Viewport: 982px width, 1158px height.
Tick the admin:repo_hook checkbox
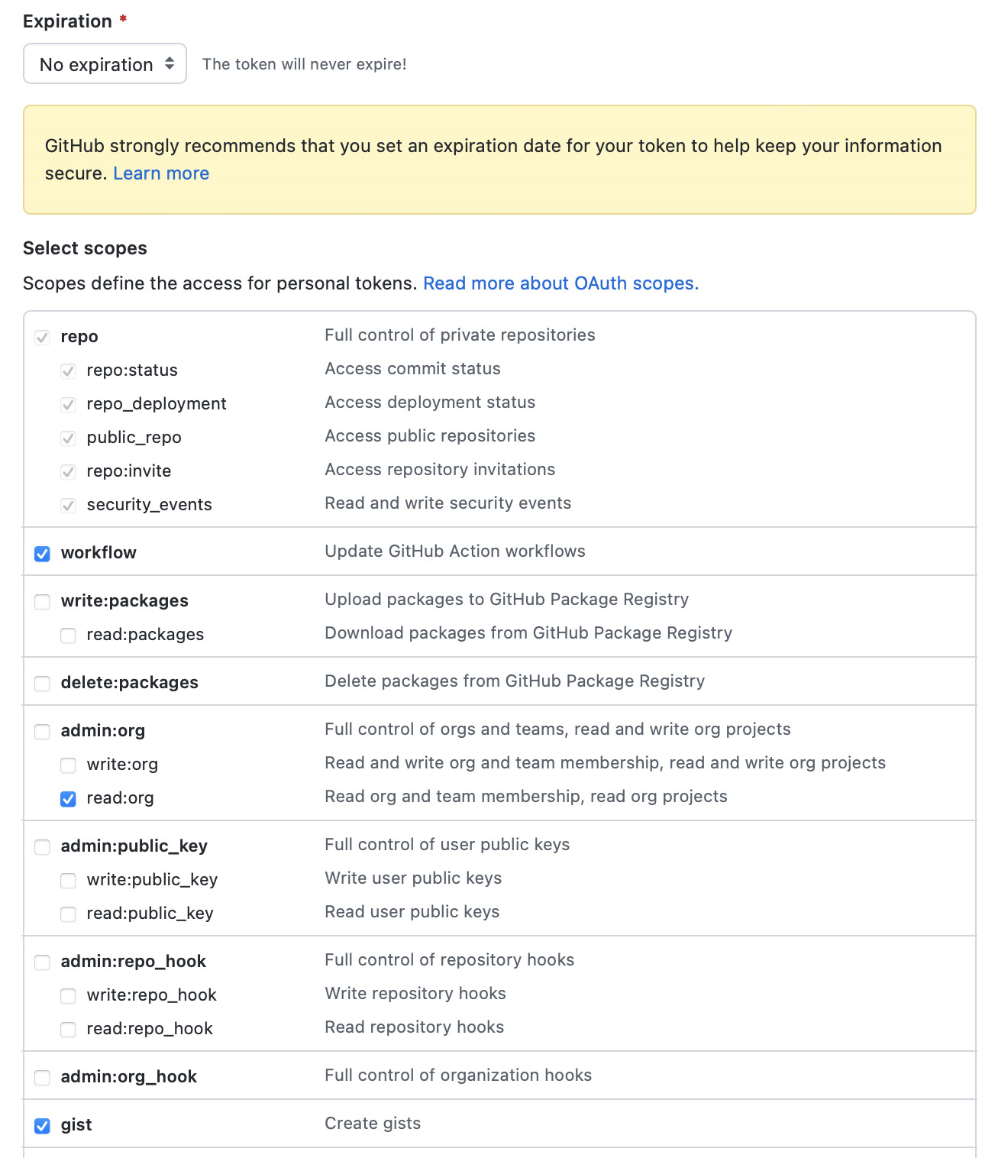tap(43, 962)
